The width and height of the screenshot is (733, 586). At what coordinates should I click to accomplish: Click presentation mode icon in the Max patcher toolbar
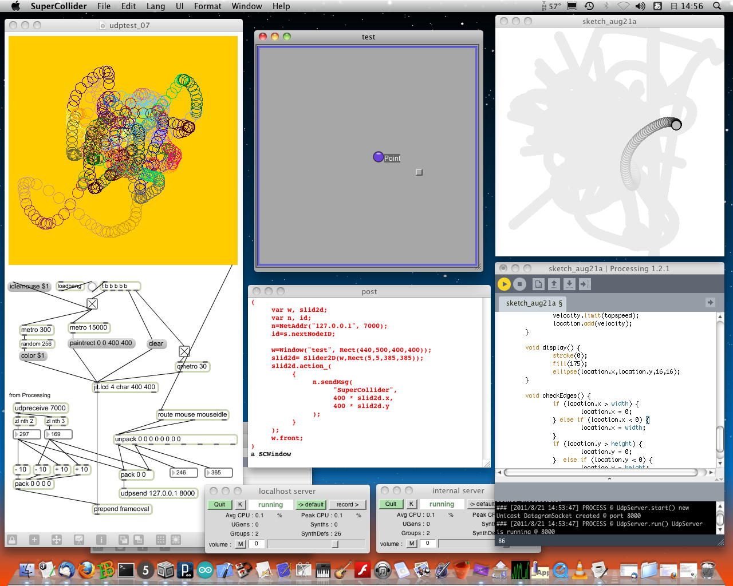[x=79, y=540]
